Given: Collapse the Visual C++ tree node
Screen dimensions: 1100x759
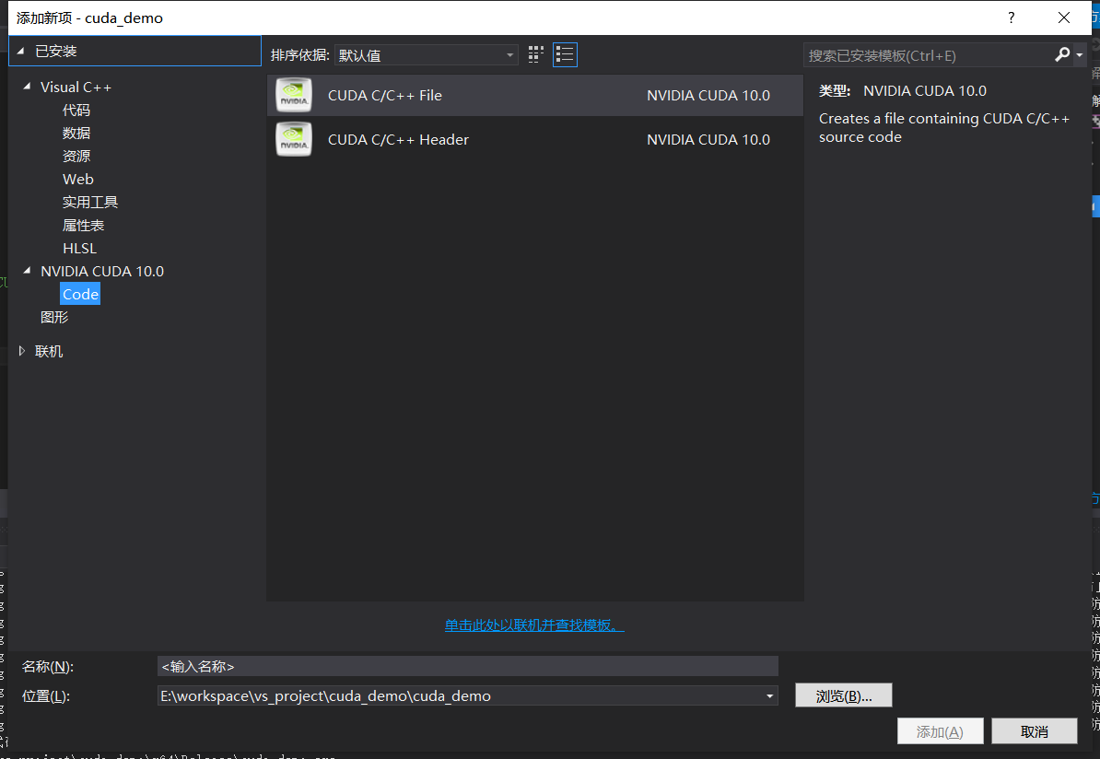Looking at the screenshot, I should click(x=27, y=87).
